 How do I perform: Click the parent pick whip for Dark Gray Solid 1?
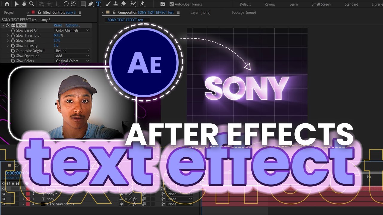tap(163, 204)
